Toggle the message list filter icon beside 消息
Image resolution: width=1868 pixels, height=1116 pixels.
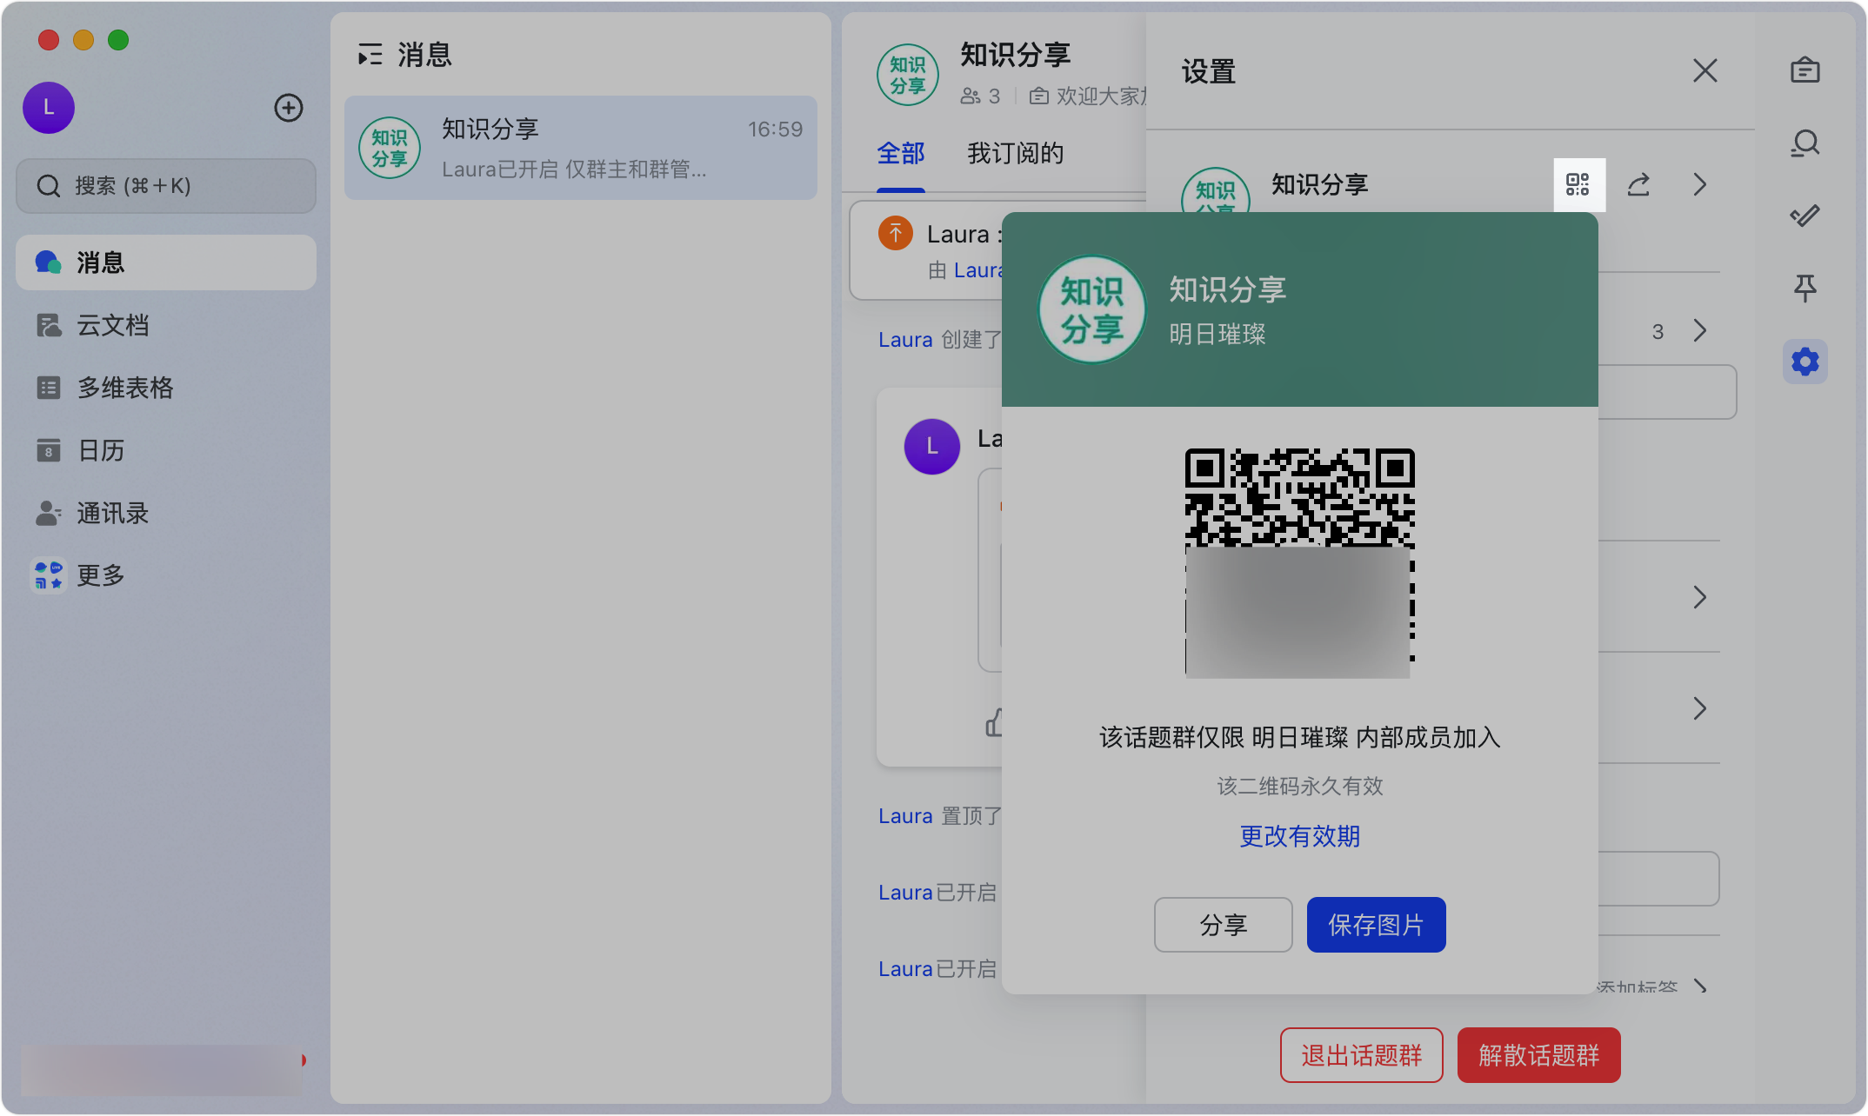point(370,56)
